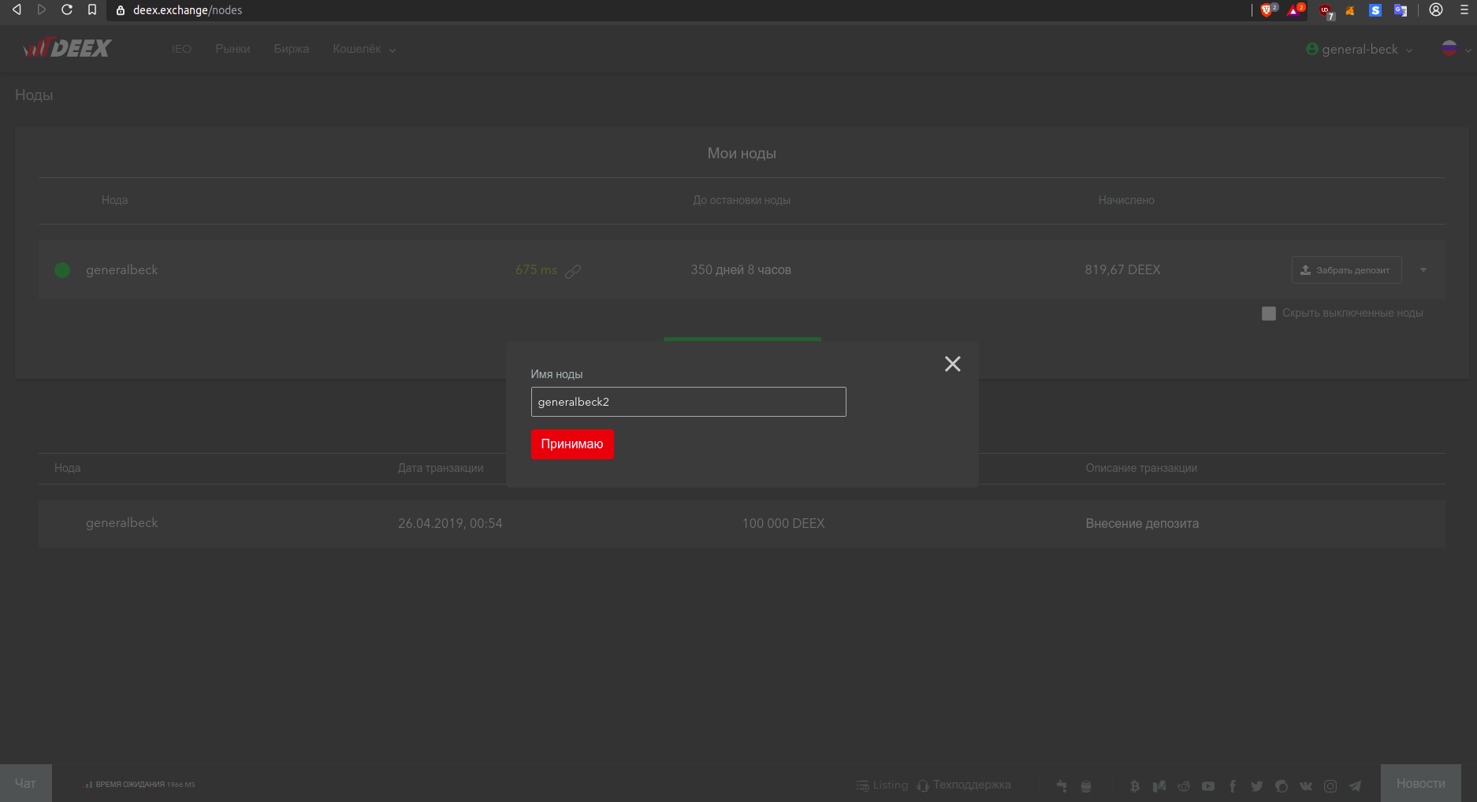The width and height of the screenshot is (1477, 802).
Task: Bookmark this page
Action: click(x=92, y=9)
